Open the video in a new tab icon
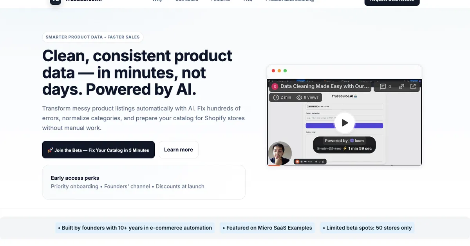This screenshot has width=470, height=246. [413, 87]
